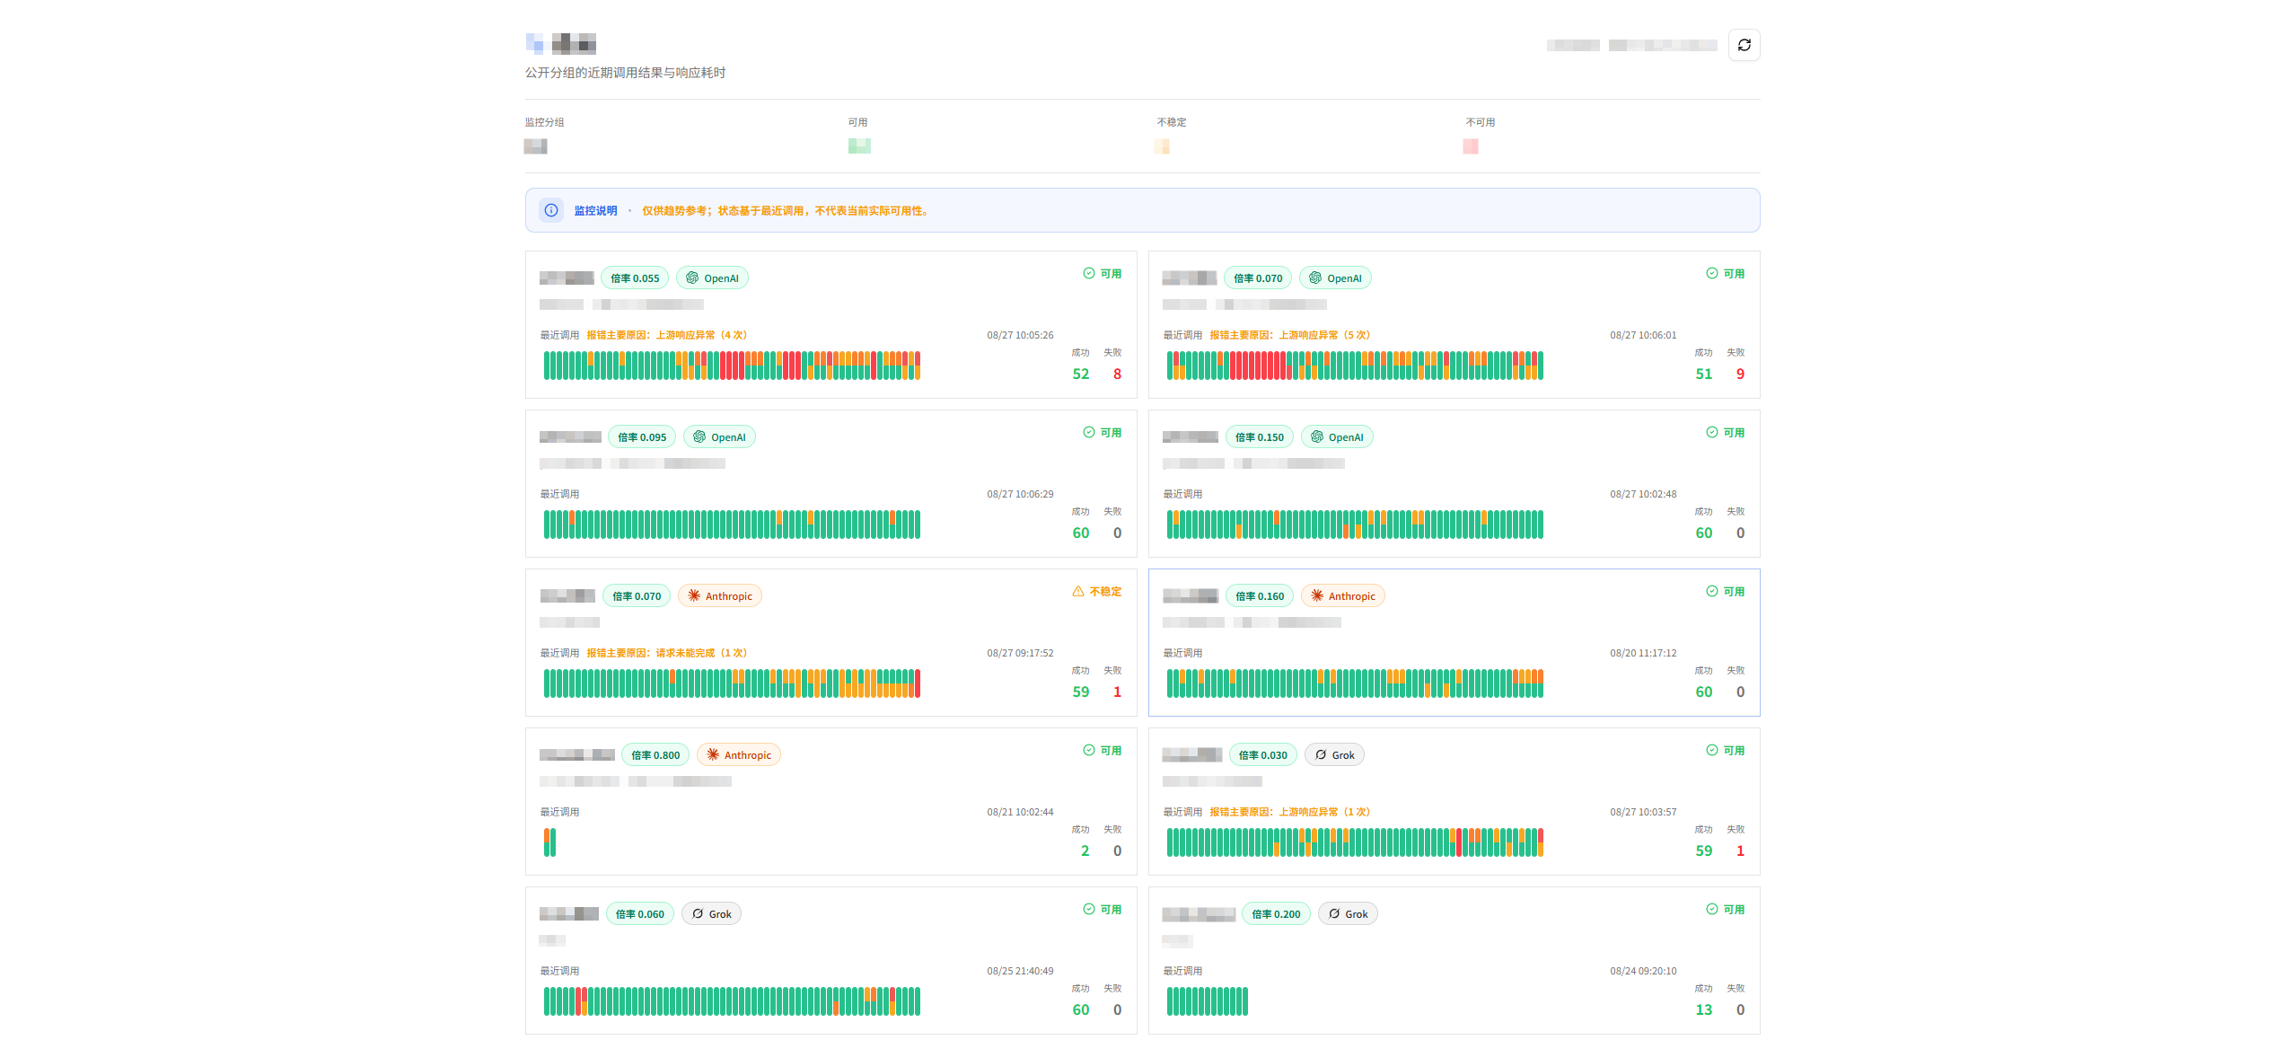
Task: Click Grok logo in the 倍率 0.030 card
Action: click(1321, 755)
